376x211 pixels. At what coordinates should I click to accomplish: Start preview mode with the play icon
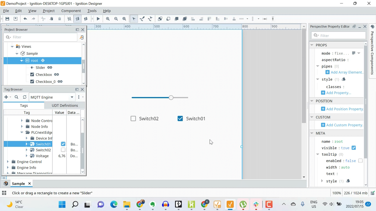click(x=98, y=19)
